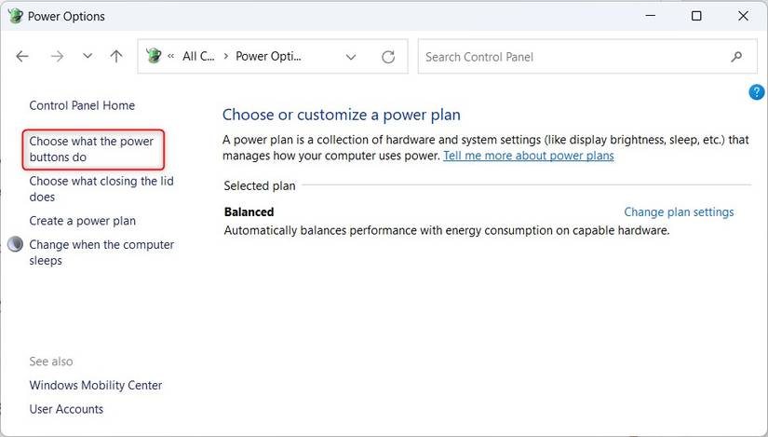This screenshot has height=437, width=768.
Task: Click the Power Options address bar icon
Action: [154, 55]
